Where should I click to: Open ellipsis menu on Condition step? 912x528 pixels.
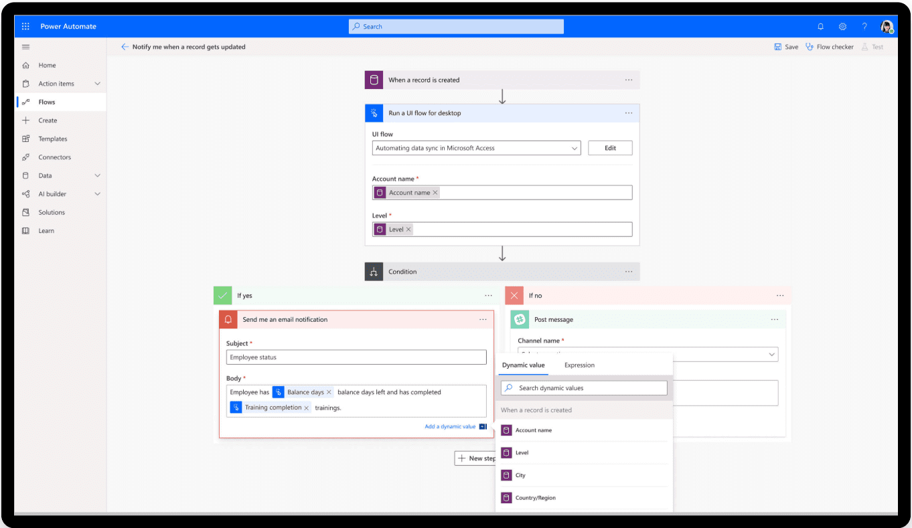tap(628, 272)
